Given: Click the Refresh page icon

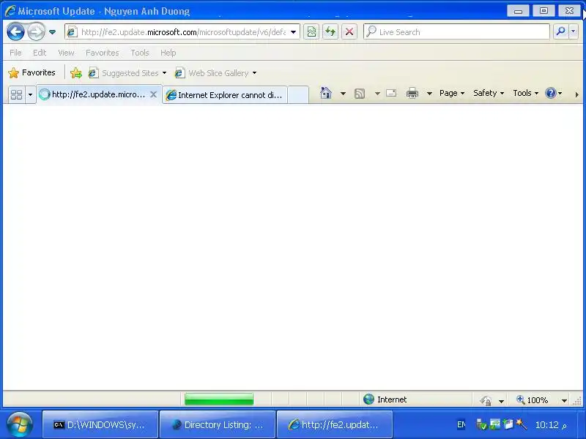Looking at the screenshot, I should click(330, 32).
